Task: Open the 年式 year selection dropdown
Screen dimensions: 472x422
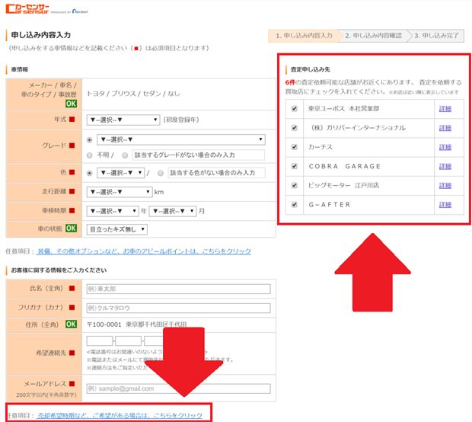Action: pos(123,120)
